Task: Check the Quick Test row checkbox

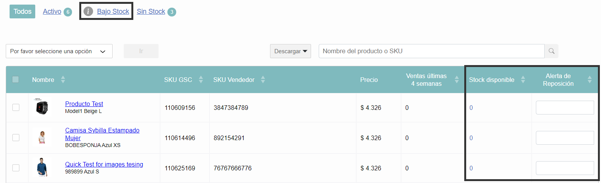Action: (x=16, y=168)
